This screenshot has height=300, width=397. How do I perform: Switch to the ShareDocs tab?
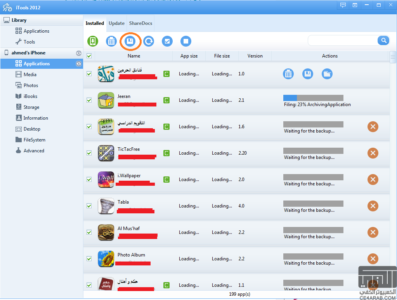click(140, 23)
